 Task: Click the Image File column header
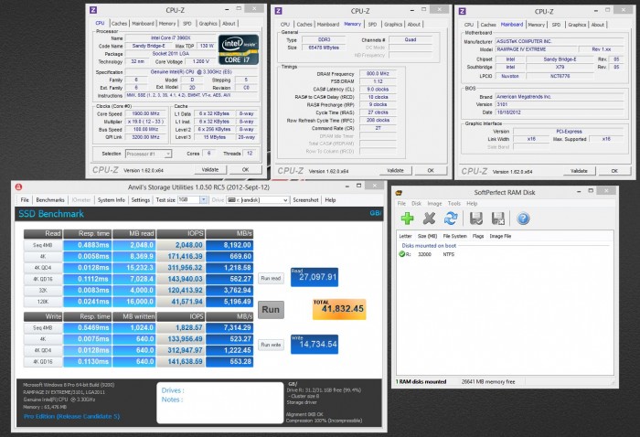coord(500,236)
